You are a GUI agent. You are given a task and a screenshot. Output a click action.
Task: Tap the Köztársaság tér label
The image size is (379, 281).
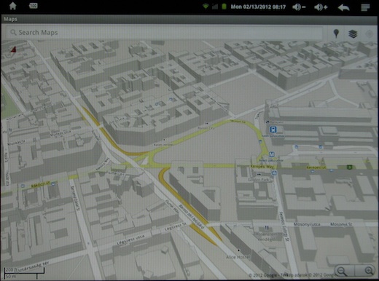point(31,266)
